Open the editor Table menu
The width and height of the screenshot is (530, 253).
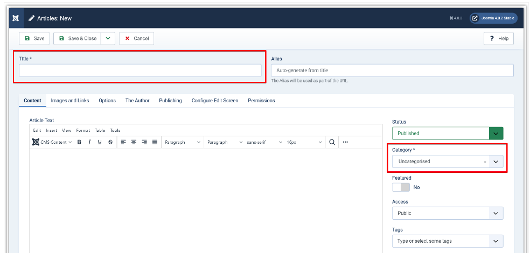[100, 130]
